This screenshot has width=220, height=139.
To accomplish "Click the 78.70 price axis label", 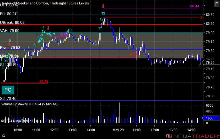I will pos(210,87).
